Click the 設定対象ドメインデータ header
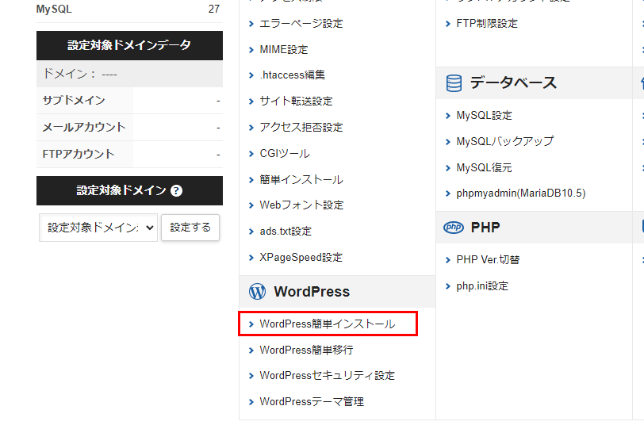The height and width of the screenshot is (429, 644). [x=129, y=45]
